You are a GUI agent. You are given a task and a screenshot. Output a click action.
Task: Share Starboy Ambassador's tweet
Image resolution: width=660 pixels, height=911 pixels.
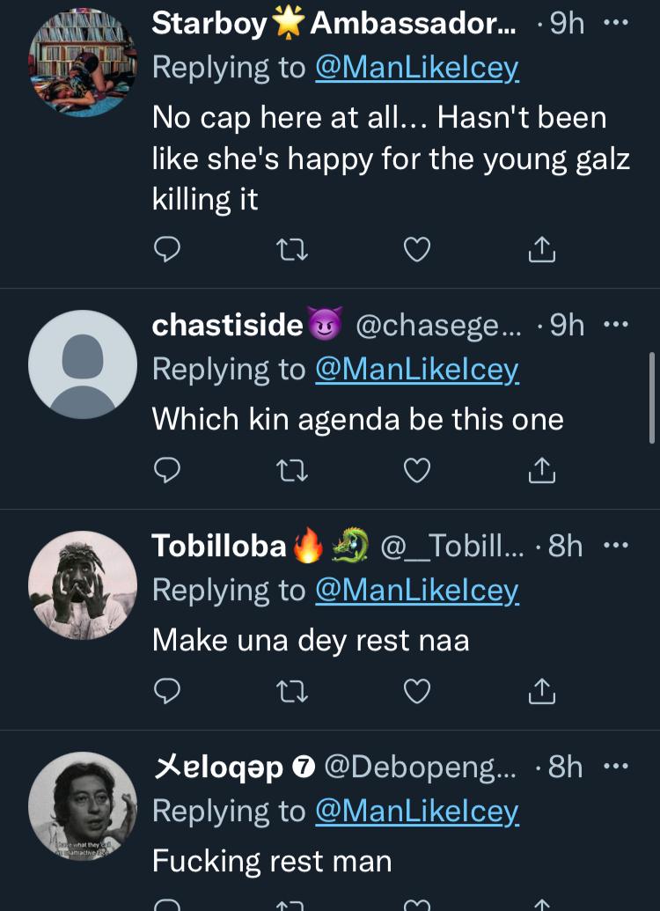click(x=541, y=252)
